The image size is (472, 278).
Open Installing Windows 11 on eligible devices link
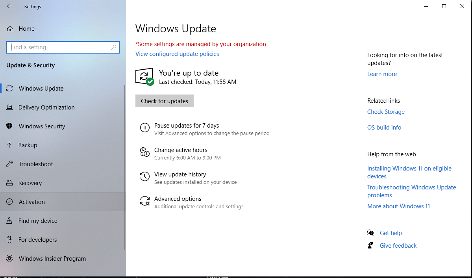coord(409,172)
